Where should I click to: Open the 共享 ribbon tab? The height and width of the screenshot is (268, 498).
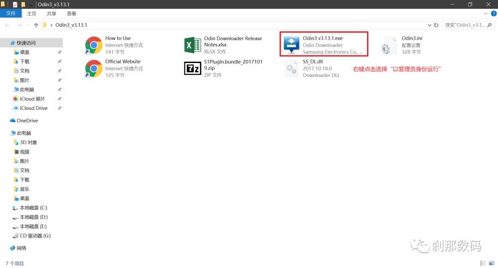point(52,14)
